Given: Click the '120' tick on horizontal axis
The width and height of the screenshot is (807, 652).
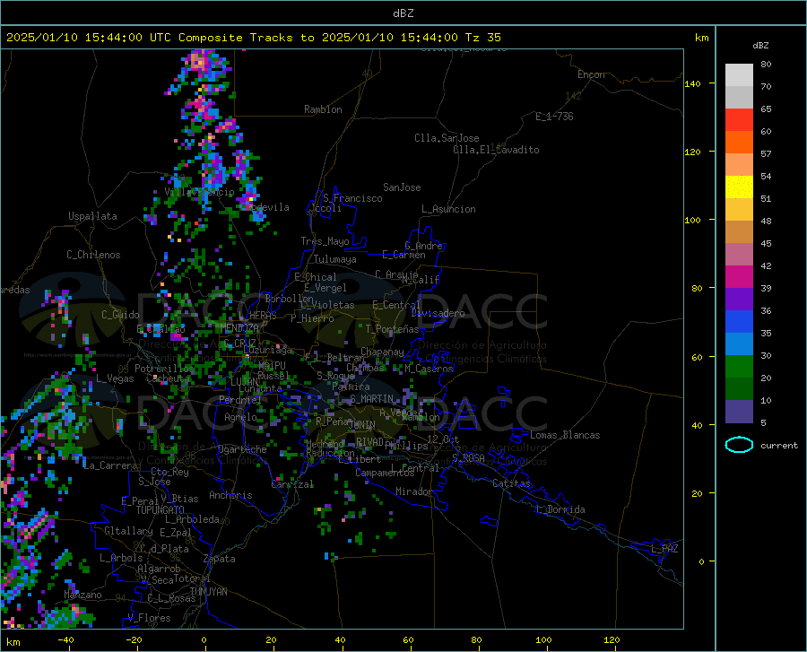Looking at the screenshot, I should tap(612, 639).
